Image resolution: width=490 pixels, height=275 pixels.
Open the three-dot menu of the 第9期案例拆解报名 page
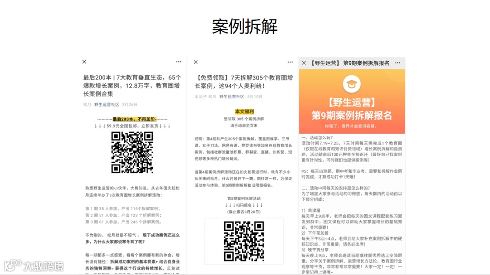[x=397, y=63]
